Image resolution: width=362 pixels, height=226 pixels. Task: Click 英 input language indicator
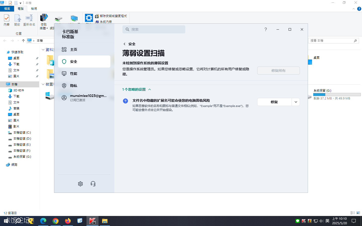(327, 221)
